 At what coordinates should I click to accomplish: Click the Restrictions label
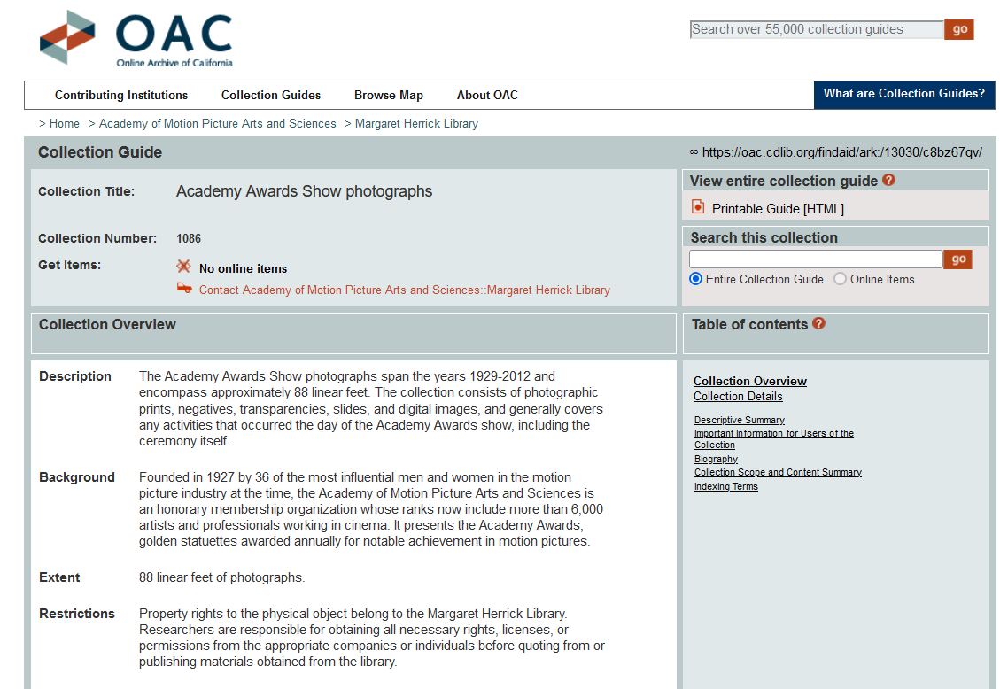[x=77, y=614]
